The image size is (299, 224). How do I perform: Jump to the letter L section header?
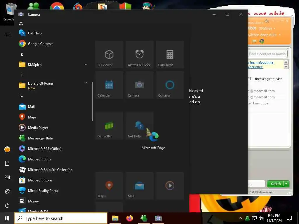click(22, 76)
